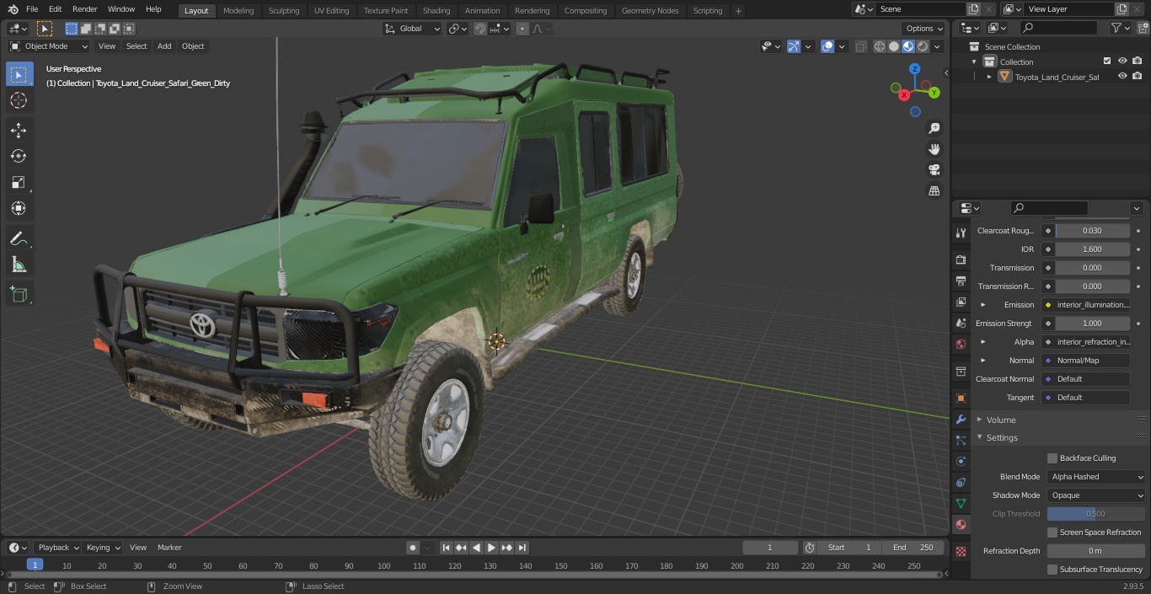Click the play animation button
The width and height of the screenshot is (1151, 594).
[491, 548]
